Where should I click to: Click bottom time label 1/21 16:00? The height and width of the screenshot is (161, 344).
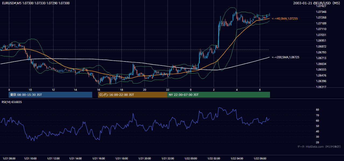coord(99,158)
